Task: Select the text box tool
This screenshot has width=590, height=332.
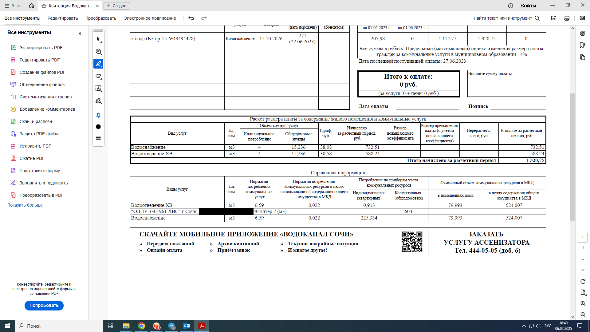Action: 98,89
